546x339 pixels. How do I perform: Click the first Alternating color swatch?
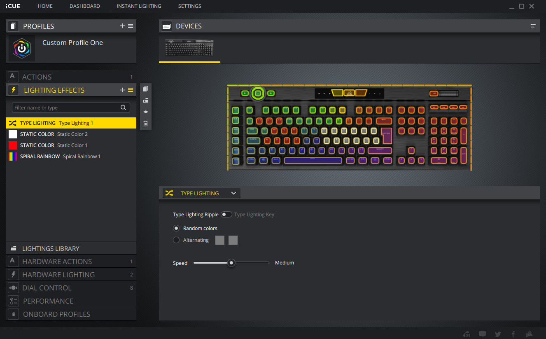(x=220, y=240)
